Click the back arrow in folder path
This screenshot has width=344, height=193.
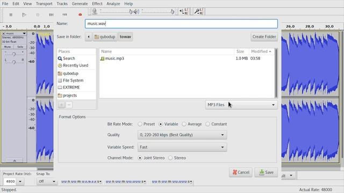click(88, 37)
